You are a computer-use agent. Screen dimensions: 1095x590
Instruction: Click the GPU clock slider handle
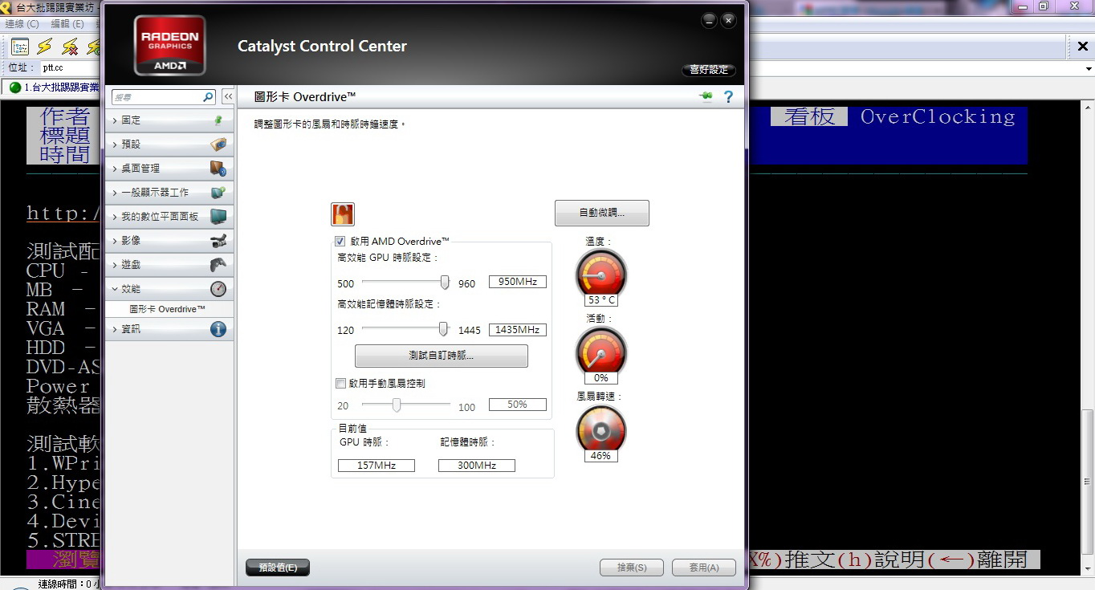(445, 283)
